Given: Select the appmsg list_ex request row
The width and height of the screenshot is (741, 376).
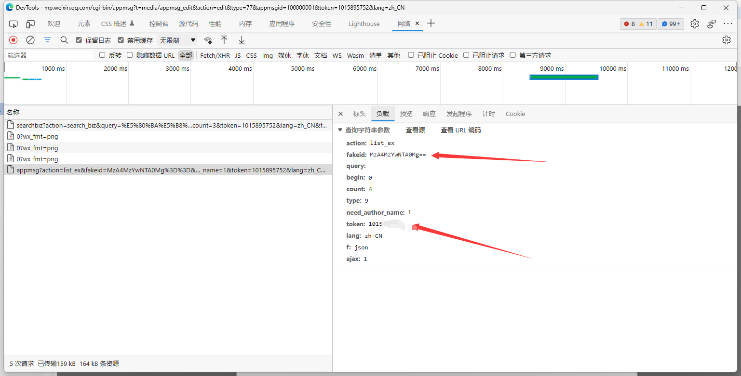Looking at the screenshot, I should tap(168, 170).
